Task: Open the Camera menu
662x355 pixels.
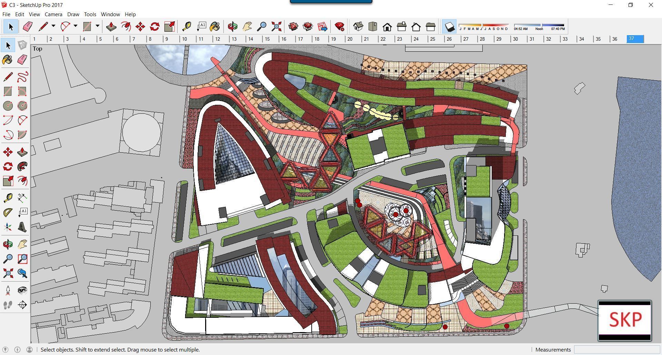Action: (53, 14)
